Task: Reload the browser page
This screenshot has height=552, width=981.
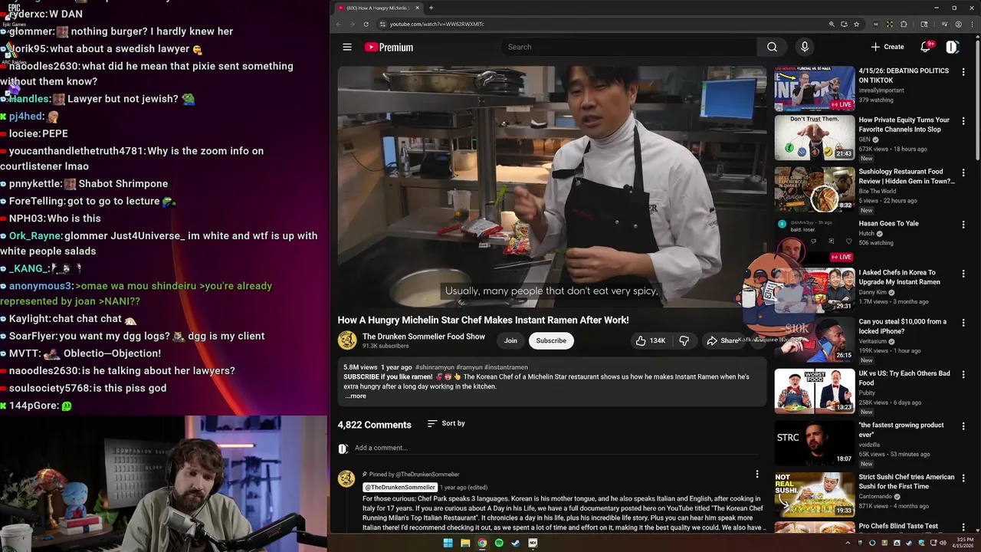Action: 366,24
